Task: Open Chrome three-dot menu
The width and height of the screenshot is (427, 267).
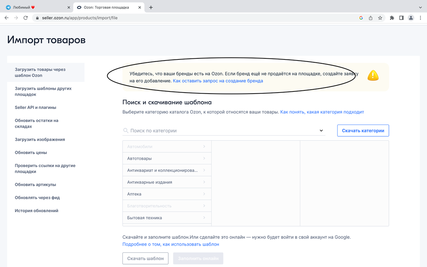Action: point(420,18)
